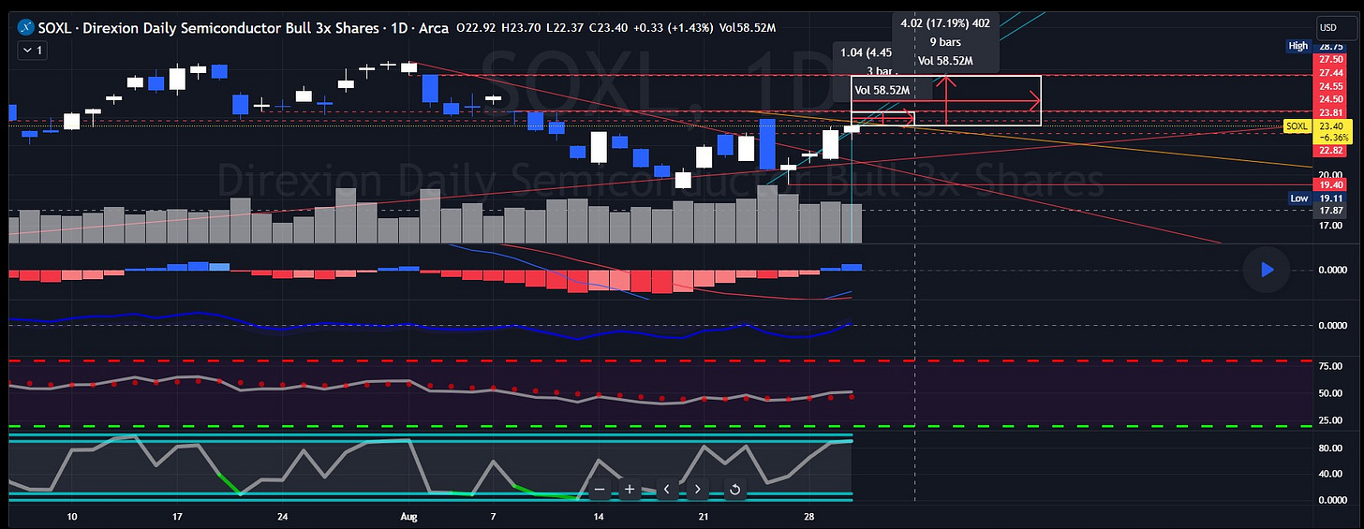
Task: Click the 17 date axis label
Action: (178, 517)
